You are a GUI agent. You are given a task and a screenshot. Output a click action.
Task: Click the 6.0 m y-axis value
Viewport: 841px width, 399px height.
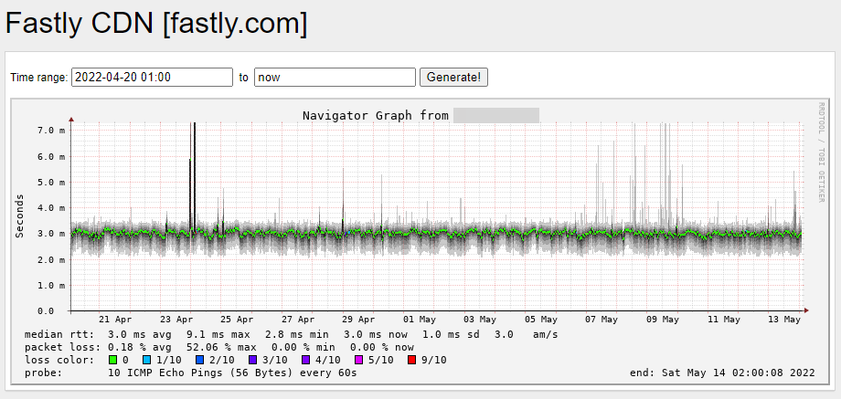pyautogui.click(x=52, y=156)
